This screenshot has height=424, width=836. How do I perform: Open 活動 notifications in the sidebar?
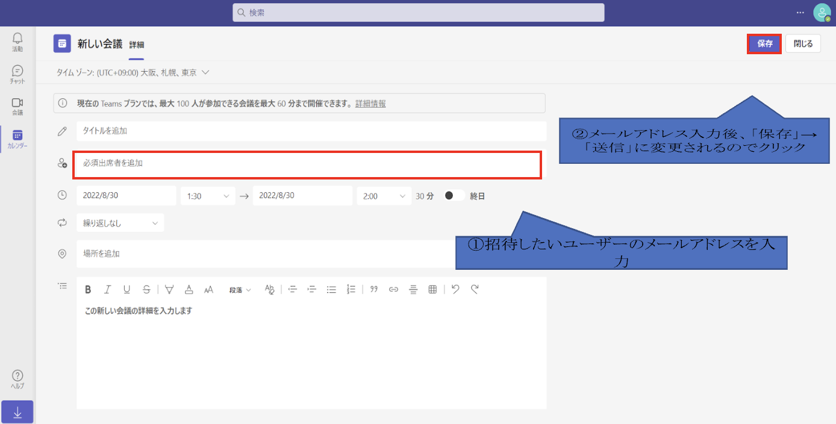(17, 42)
